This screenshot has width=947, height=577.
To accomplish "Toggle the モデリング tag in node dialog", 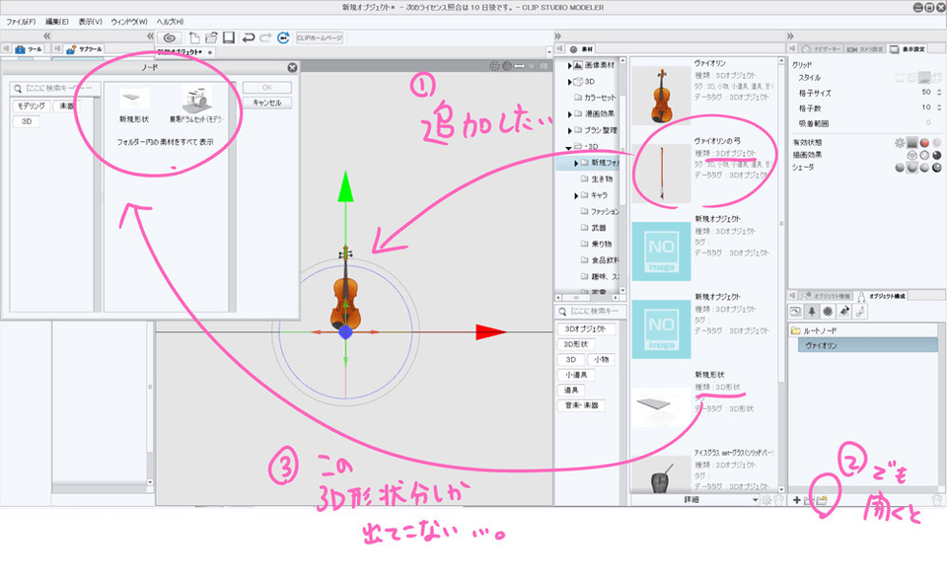I will (30, 106).
